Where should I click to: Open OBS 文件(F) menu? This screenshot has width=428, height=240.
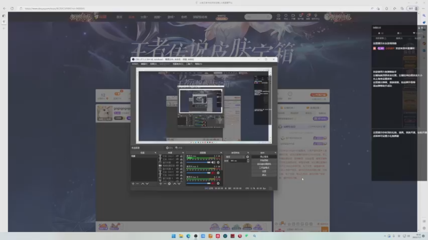135,64
